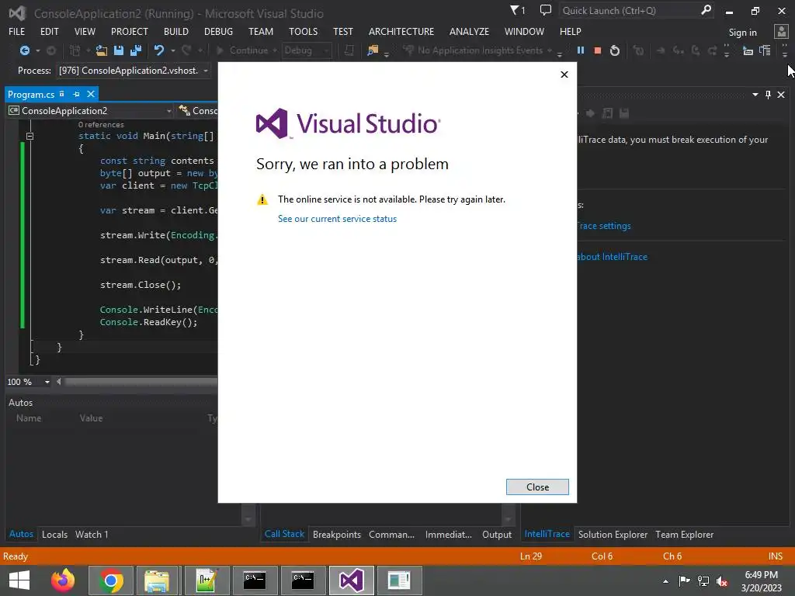The width and height of the screenshot is (795, 596).
Task: Open Firefox from the taskbar
Action: point(63,580)
